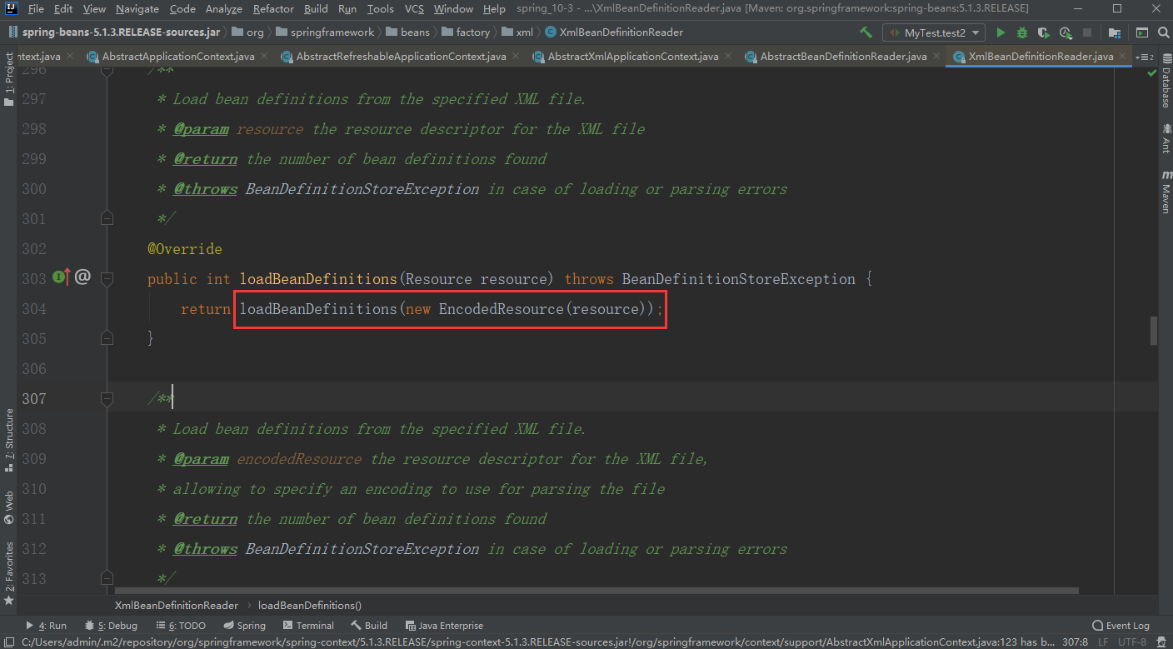
Task: Close the AbstractBeanDefinitionReader.java tab
Action: tap(937, 57)
